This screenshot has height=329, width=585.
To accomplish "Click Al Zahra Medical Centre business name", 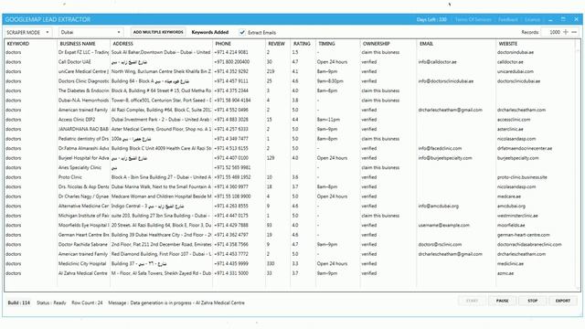I will pyautogui.click(x=83, y=273).
